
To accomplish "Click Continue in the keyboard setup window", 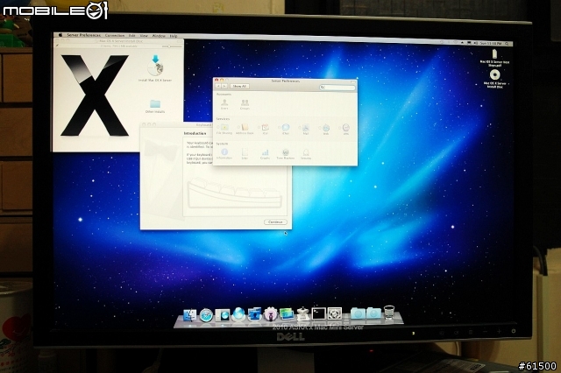I will point(275,222).
